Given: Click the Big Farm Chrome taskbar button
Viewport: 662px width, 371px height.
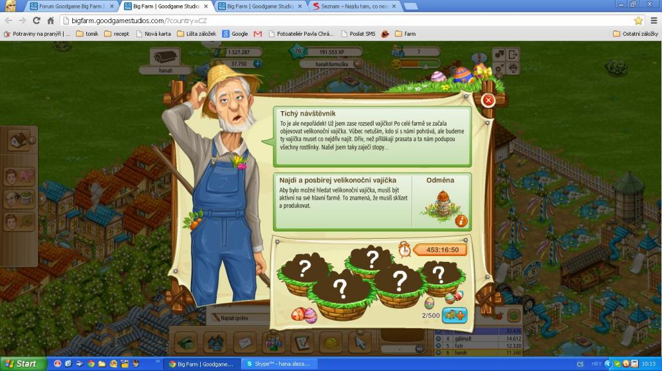Looking at the screenshot, I should click(x=202, y=364).
